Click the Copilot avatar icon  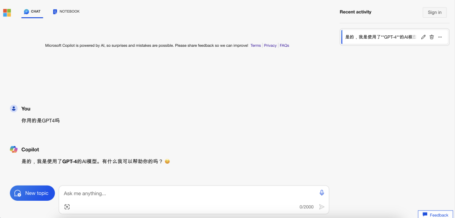(x=13, y=149)
